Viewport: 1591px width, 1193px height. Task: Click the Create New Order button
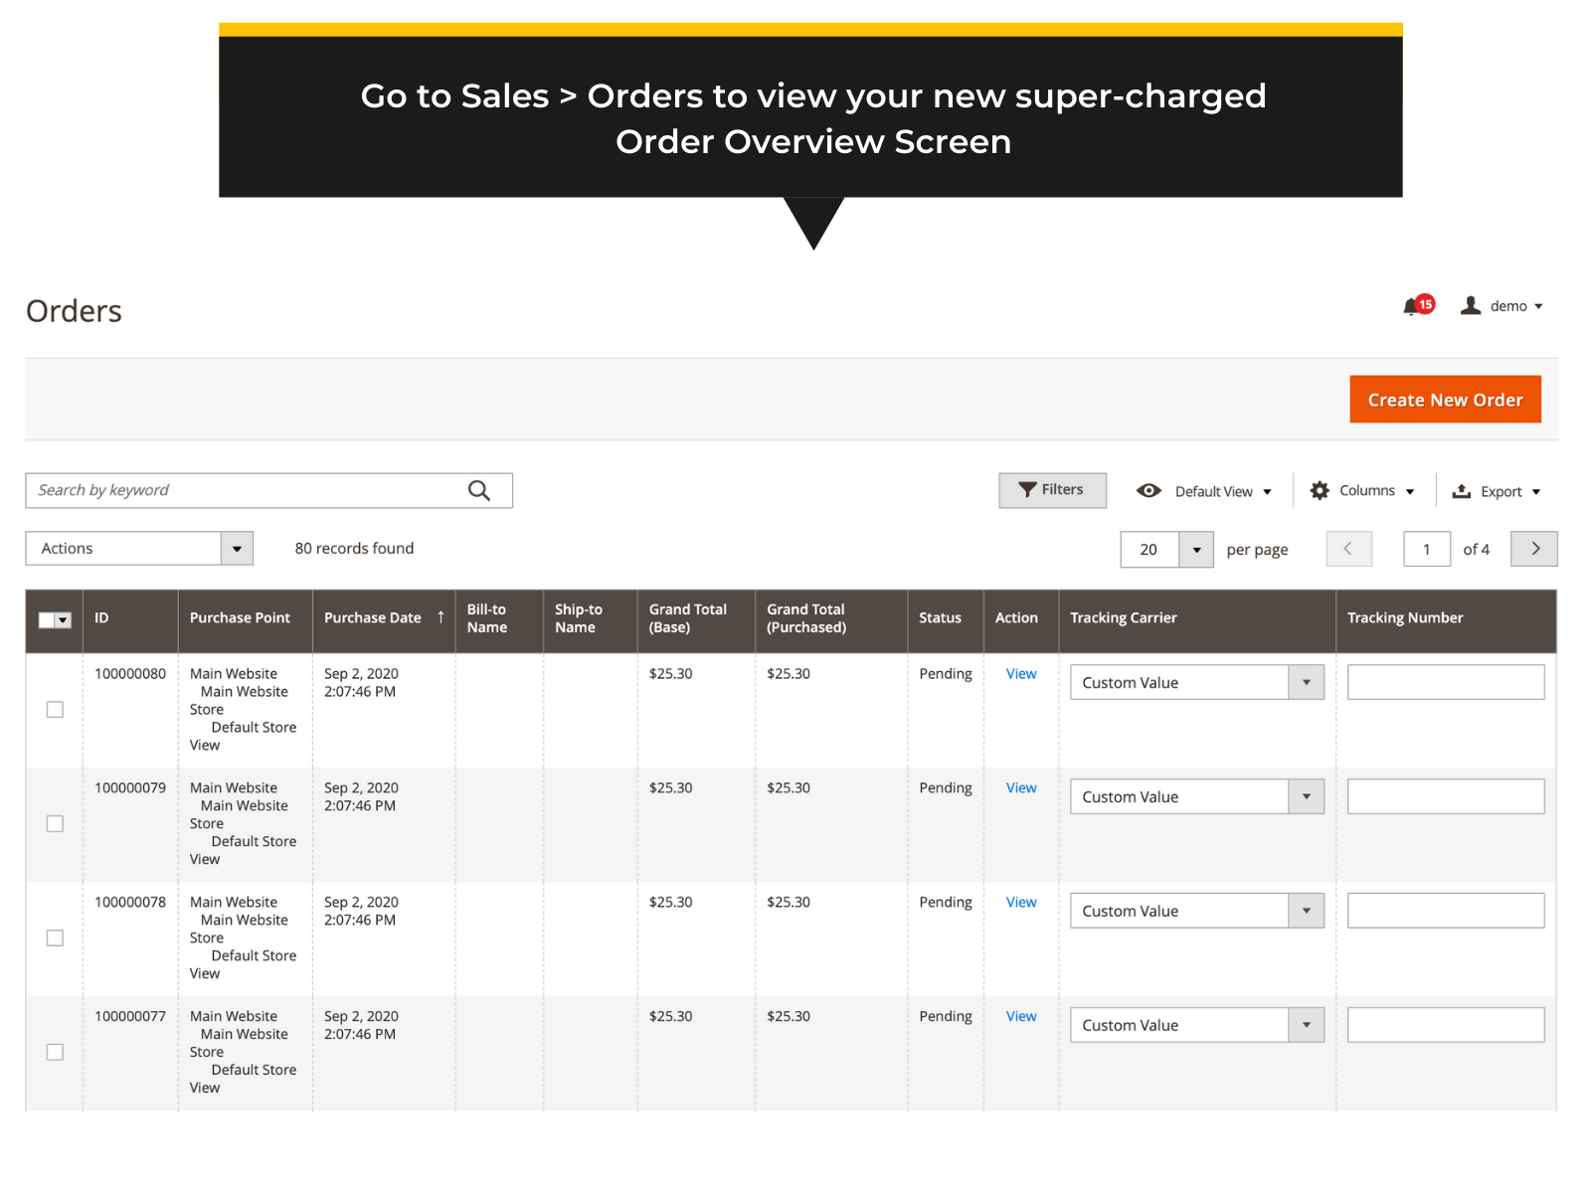pos(1445,399)
